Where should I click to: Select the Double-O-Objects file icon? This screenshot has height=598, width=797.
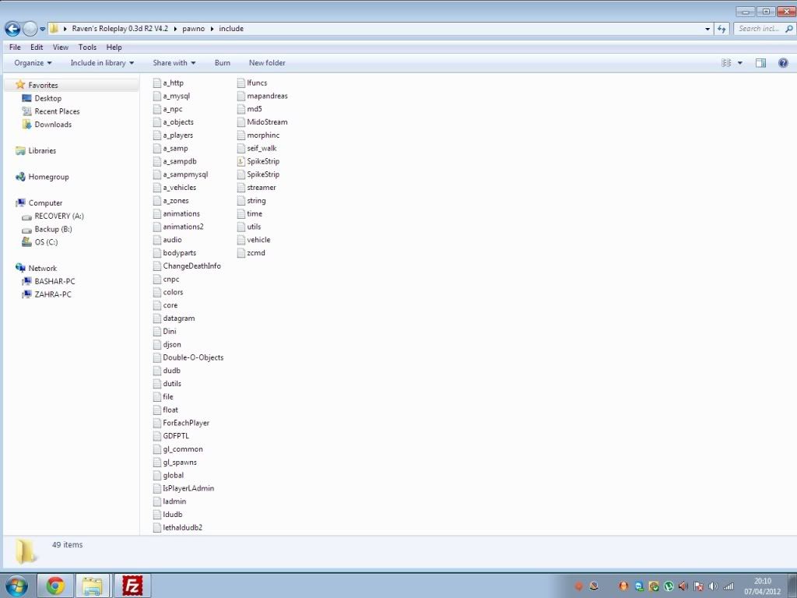pos(157,357)
